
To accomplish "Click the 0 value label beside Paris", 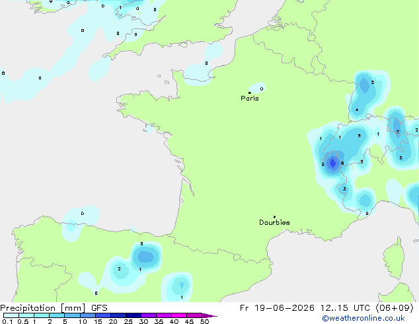I will [262, 89].
